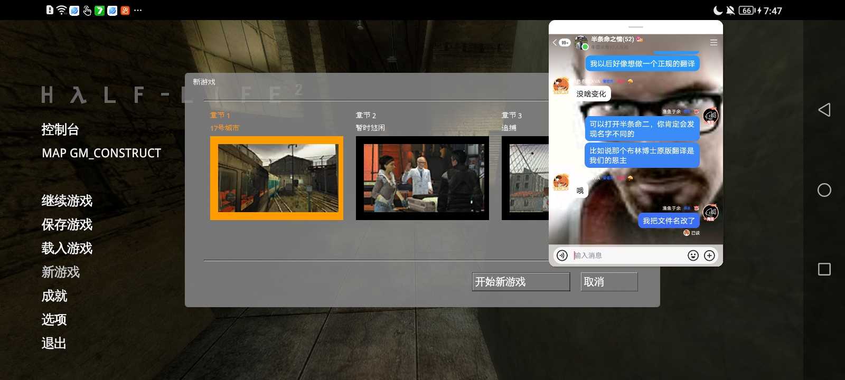Tap the 暂时悠闲 chapter title text
This screenshot has height=380, width=845.
pos(370,128)
